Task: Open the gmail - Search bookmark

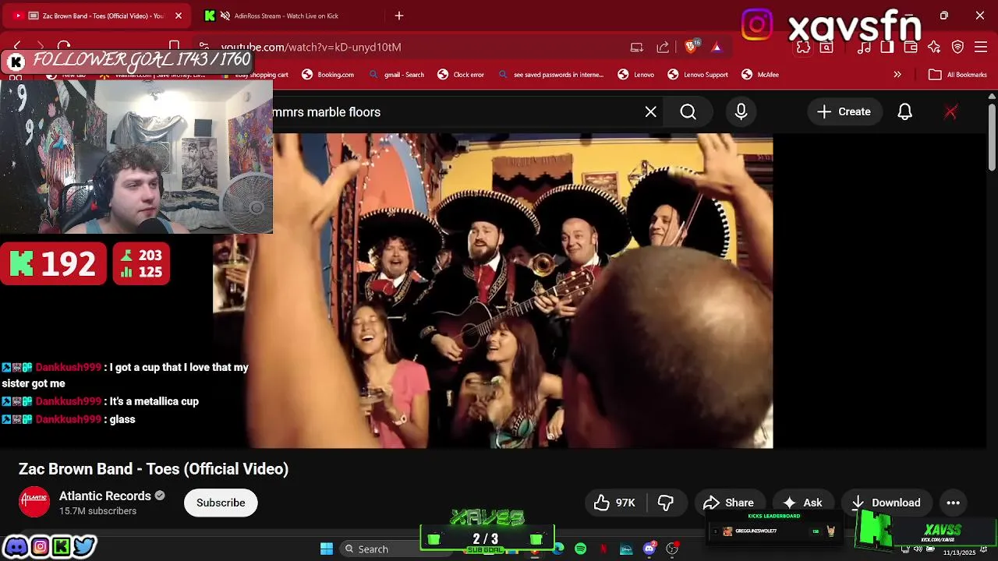Action: (397, 75)
